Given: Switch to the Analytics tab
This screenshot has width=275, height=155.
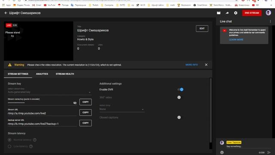Looking at the screenshot, I should [x=42, y=74].
